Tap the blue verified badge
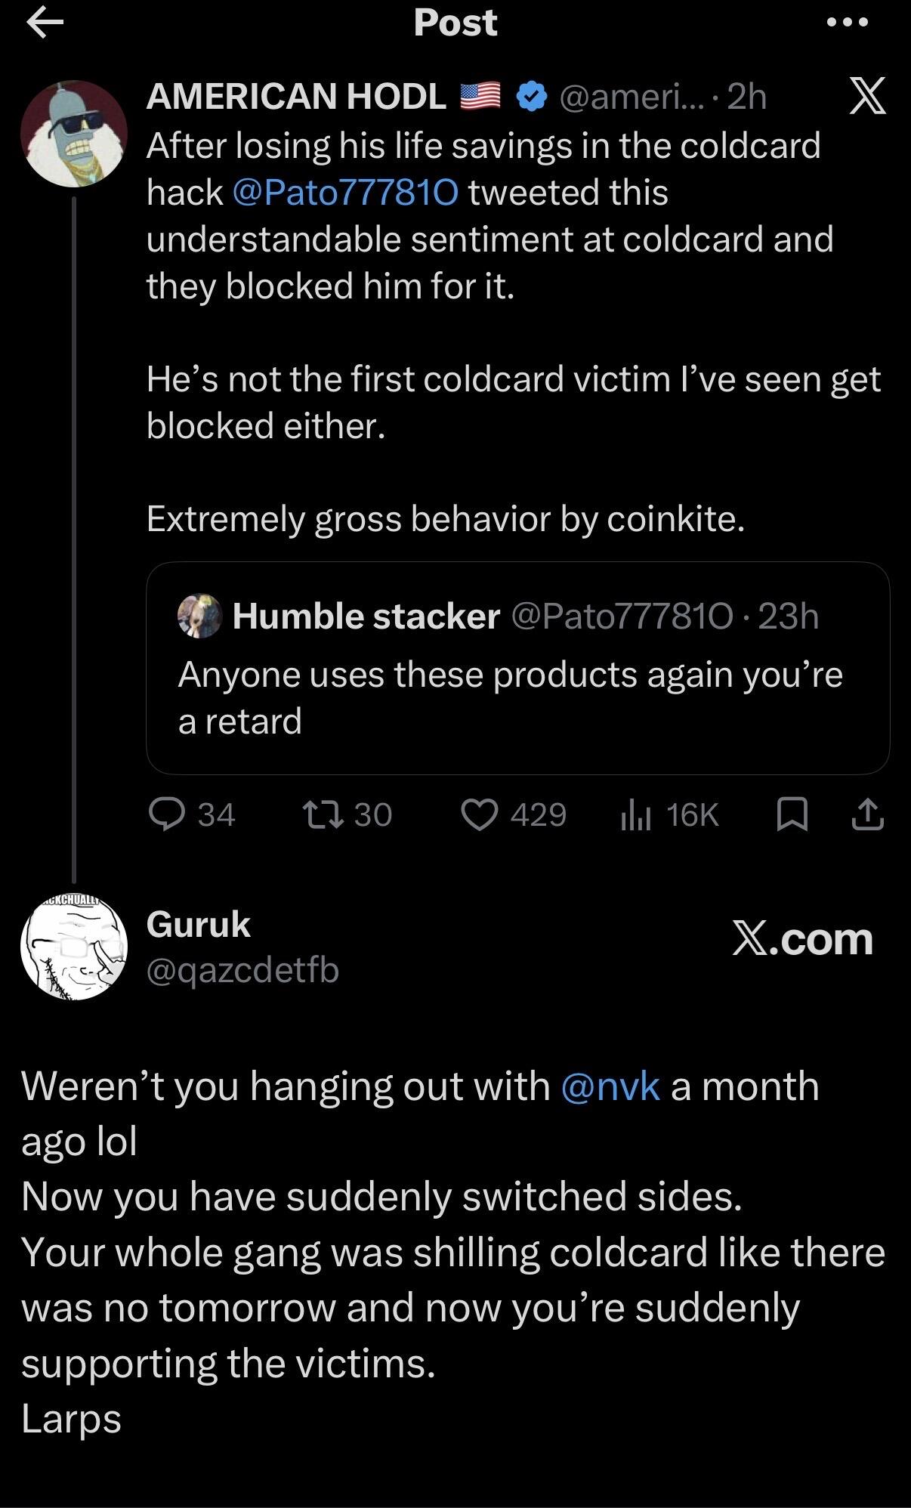Screen dimensions: 911x1508 532,97
